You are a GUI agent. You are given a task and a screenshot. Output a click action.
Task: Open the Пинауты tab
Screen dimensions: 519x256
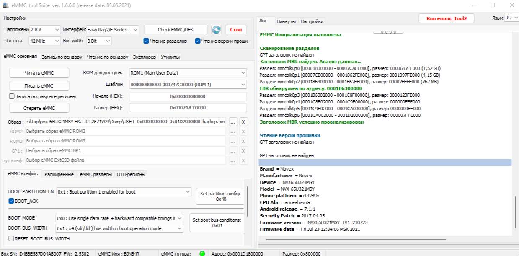[286, 21]
